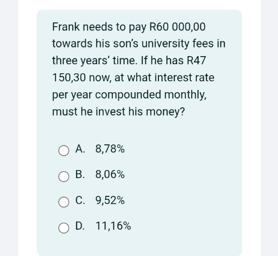
Task: Select the 11,16% answer text
Action: 113,226
